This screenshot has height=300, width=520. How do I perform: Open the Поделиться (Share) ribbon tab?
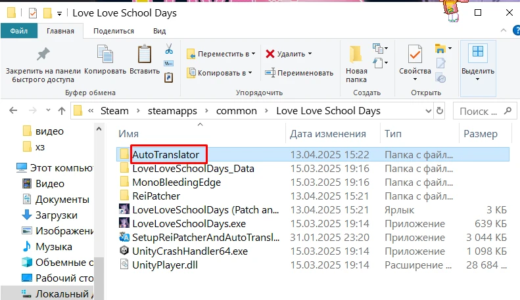coord(113,31)
